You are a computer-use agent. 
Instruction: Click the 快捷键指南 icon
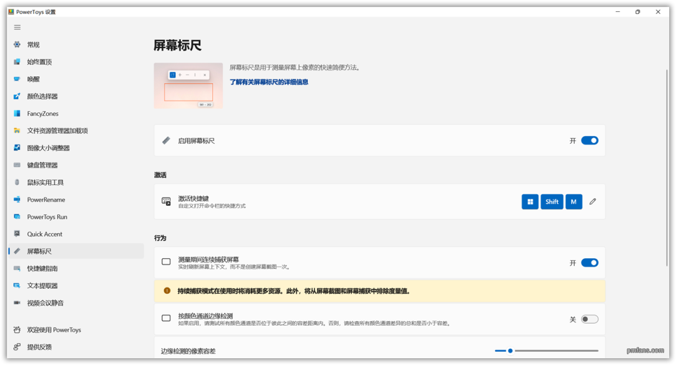coord(17,268)
